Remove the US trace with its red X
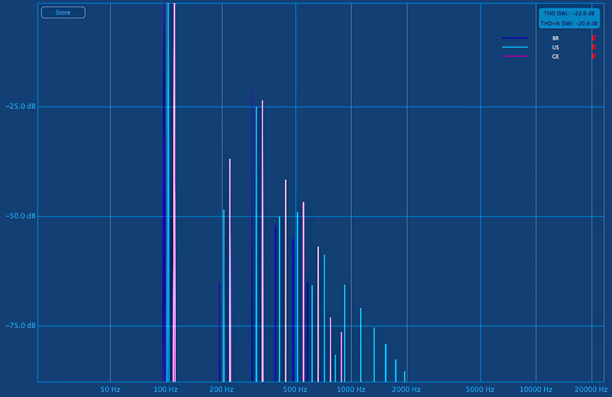Viewport: 612px width, 397px height. coord(594,47)
